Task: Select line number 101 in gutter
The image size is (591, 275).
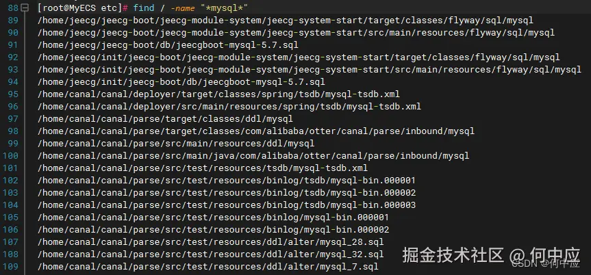Action: (x=10, y=168)
